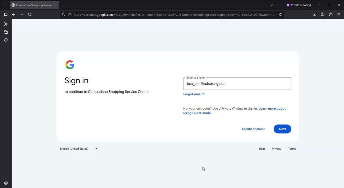Image resolution: width=344 pixels, height=188 pixels.
Task: Open sidebar settings gear icon
Action: coord(6,183)
